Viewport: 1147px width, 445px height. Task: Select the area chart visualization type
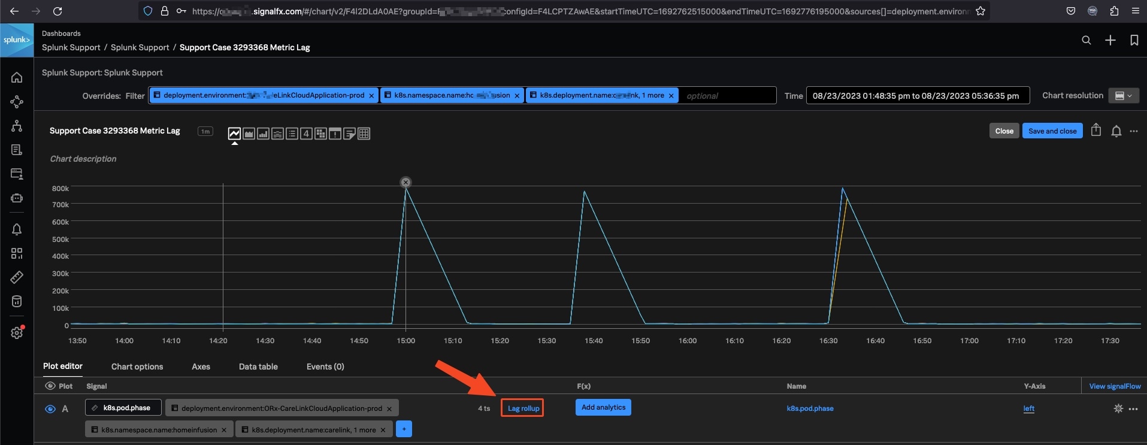[249, 134]
